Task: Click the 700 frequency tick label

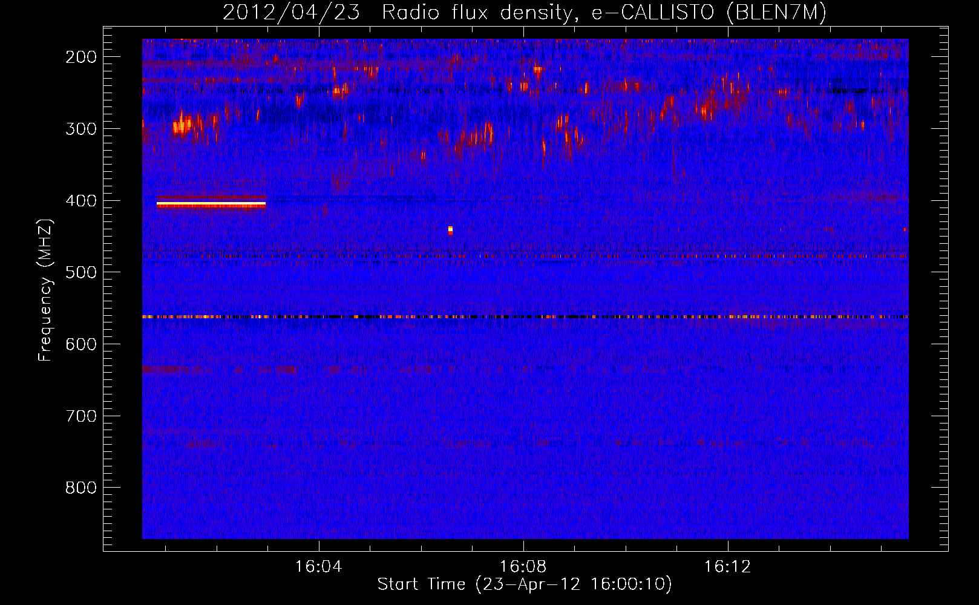Action: point(81,416)
